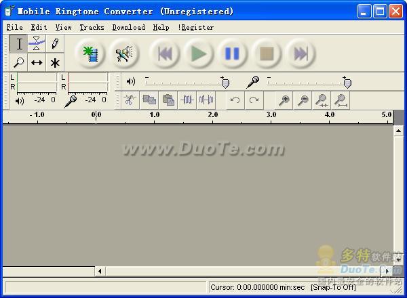Viewport: 407px width, 298px height.
Task: Click the import media file button
Action: click(90, 54)
